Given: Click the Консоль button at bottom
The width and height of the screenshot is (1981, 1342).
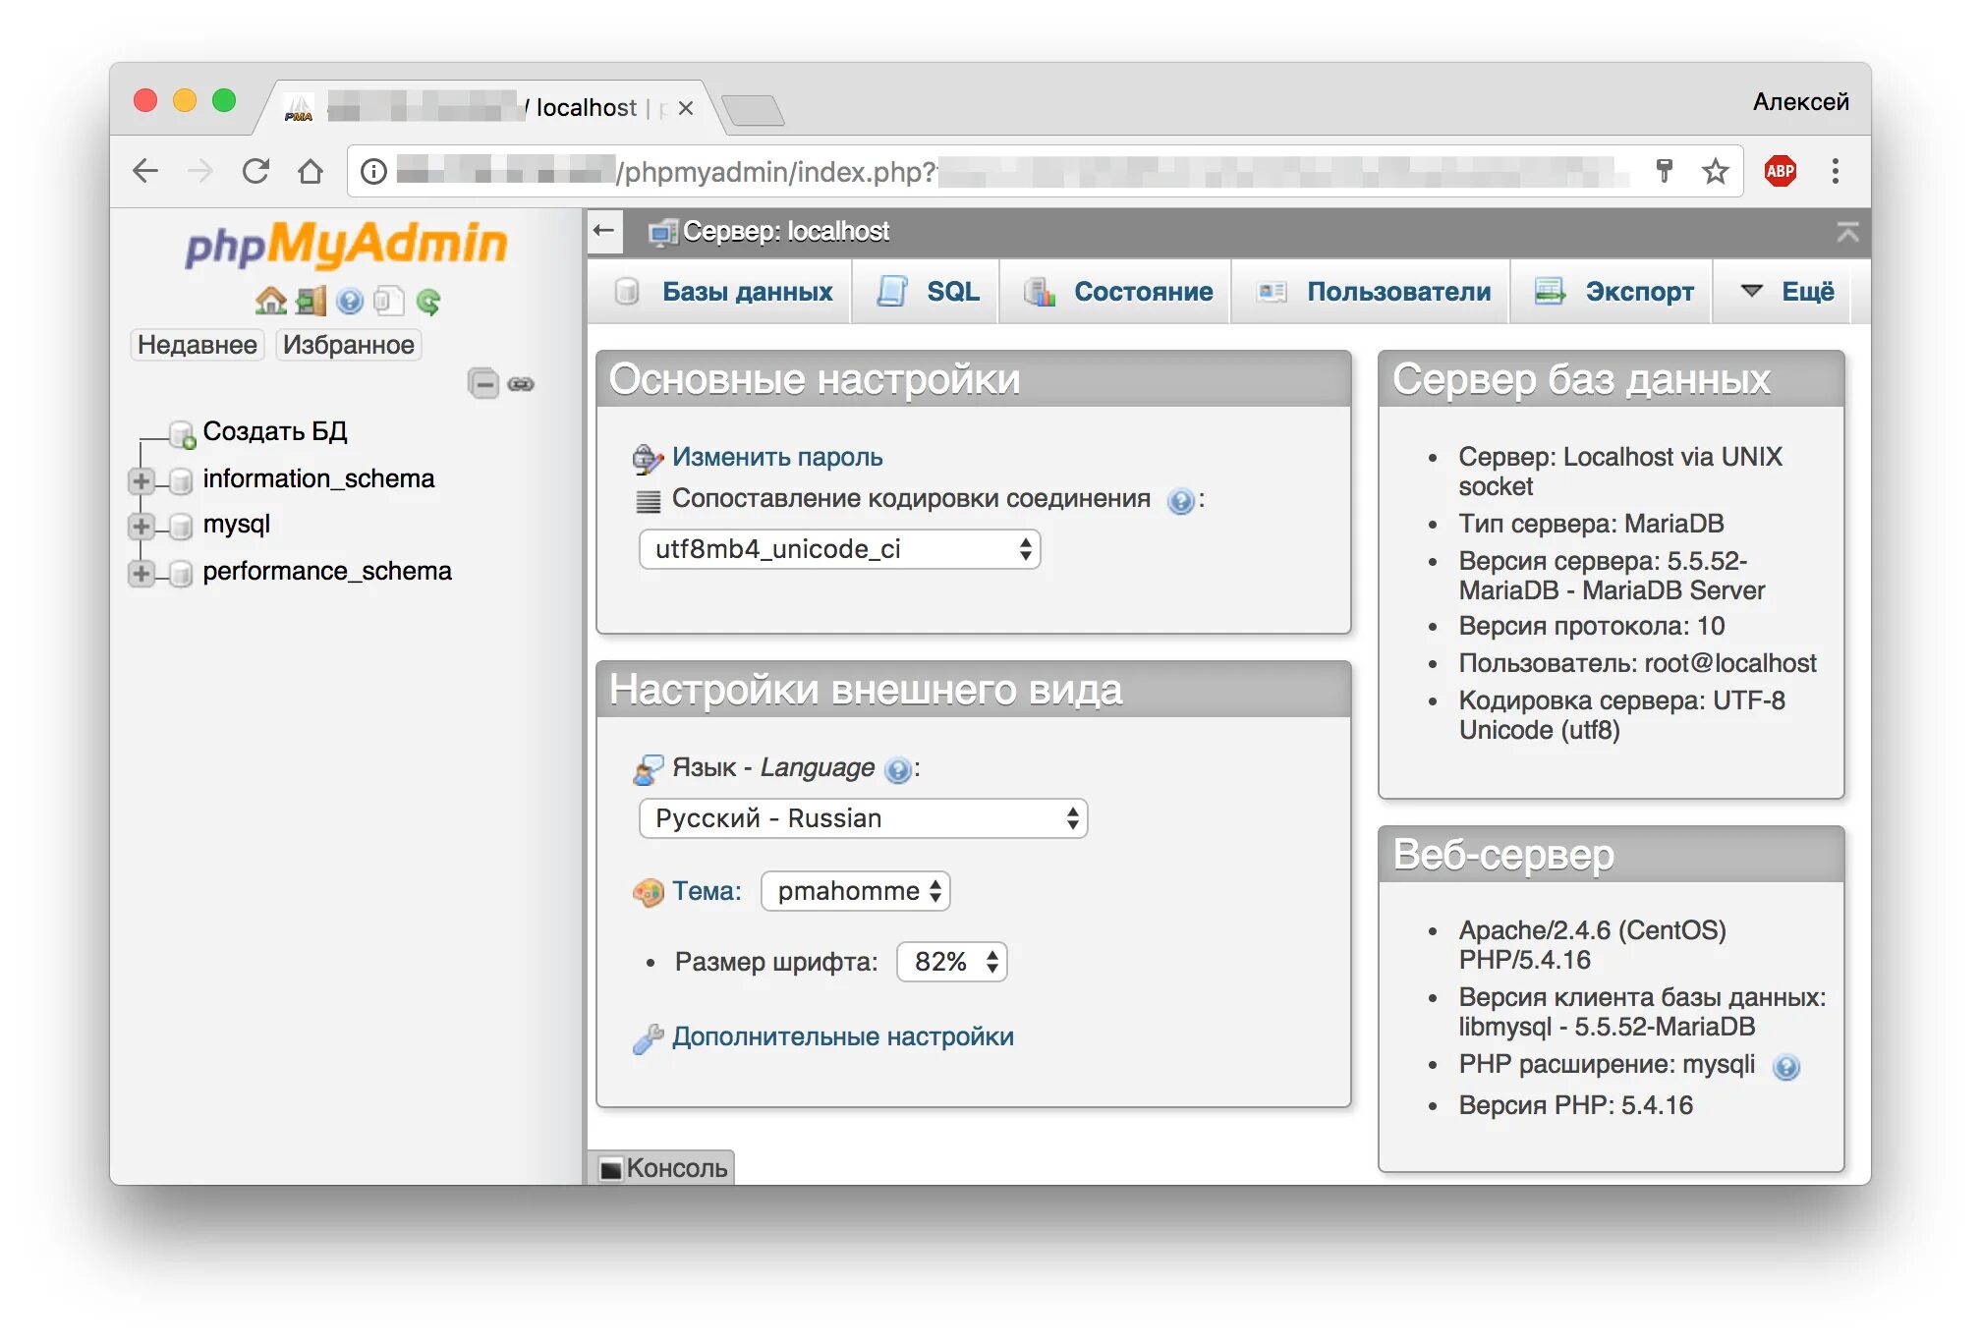Looking at the screenshot, I should (664, 1168).
